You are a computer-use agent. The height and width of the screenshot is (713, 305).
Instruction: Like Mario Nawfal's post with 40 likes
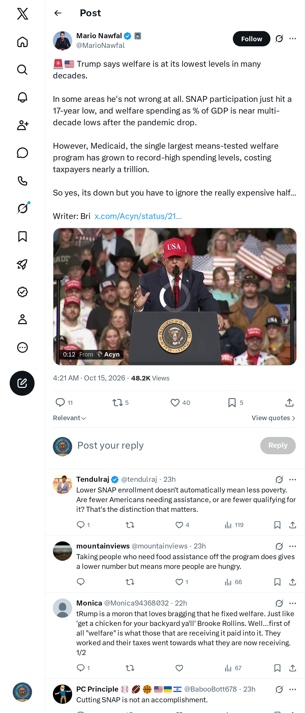(x=180, y=402)
